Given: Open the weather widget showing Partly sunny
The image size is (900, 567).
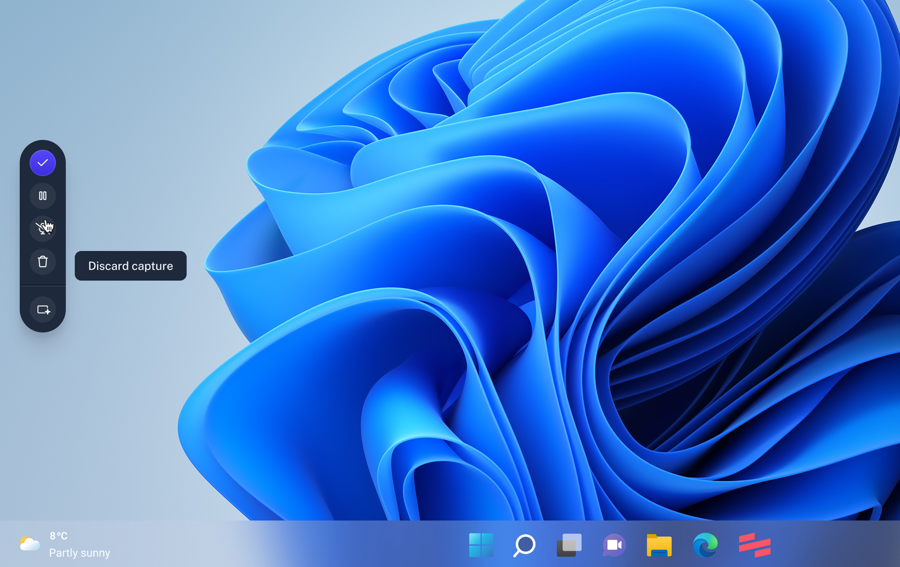Looking at the screenshot, I should tap(65, 544).
